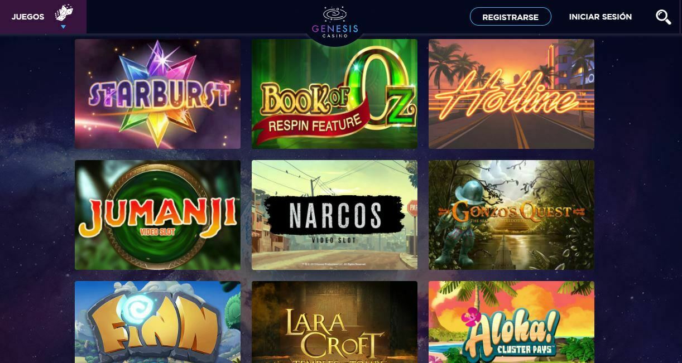Screen dimensions: 682x363
Task: Open the Genesis Casino logo home link
Action: point(335,22)
